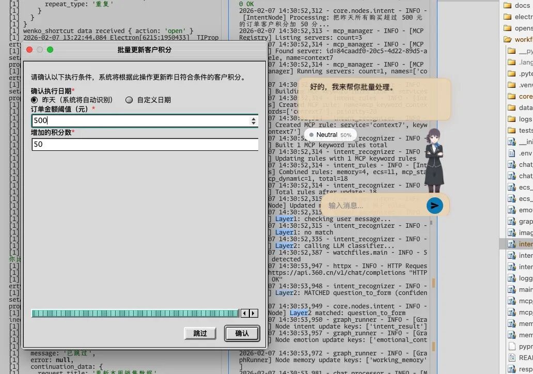Click the striped progress bar in the dialog
Screen dimensions: 533x374
[134, 313]
